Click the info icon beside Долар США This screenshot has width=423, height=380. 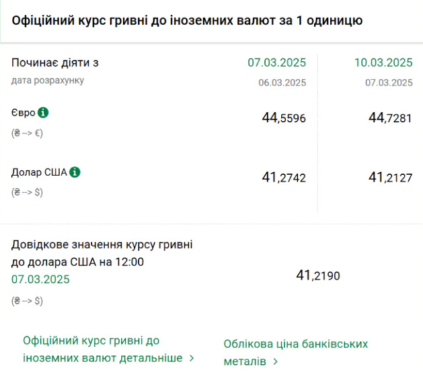75,172
